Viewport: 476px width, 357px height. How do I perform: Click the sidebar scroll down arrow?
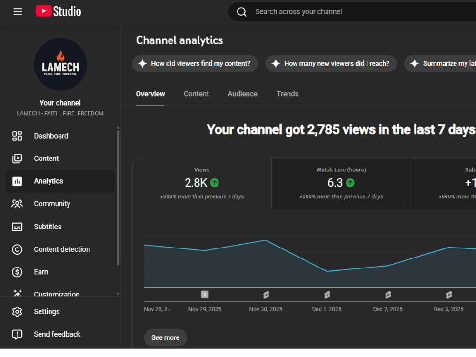coord(118,294)
